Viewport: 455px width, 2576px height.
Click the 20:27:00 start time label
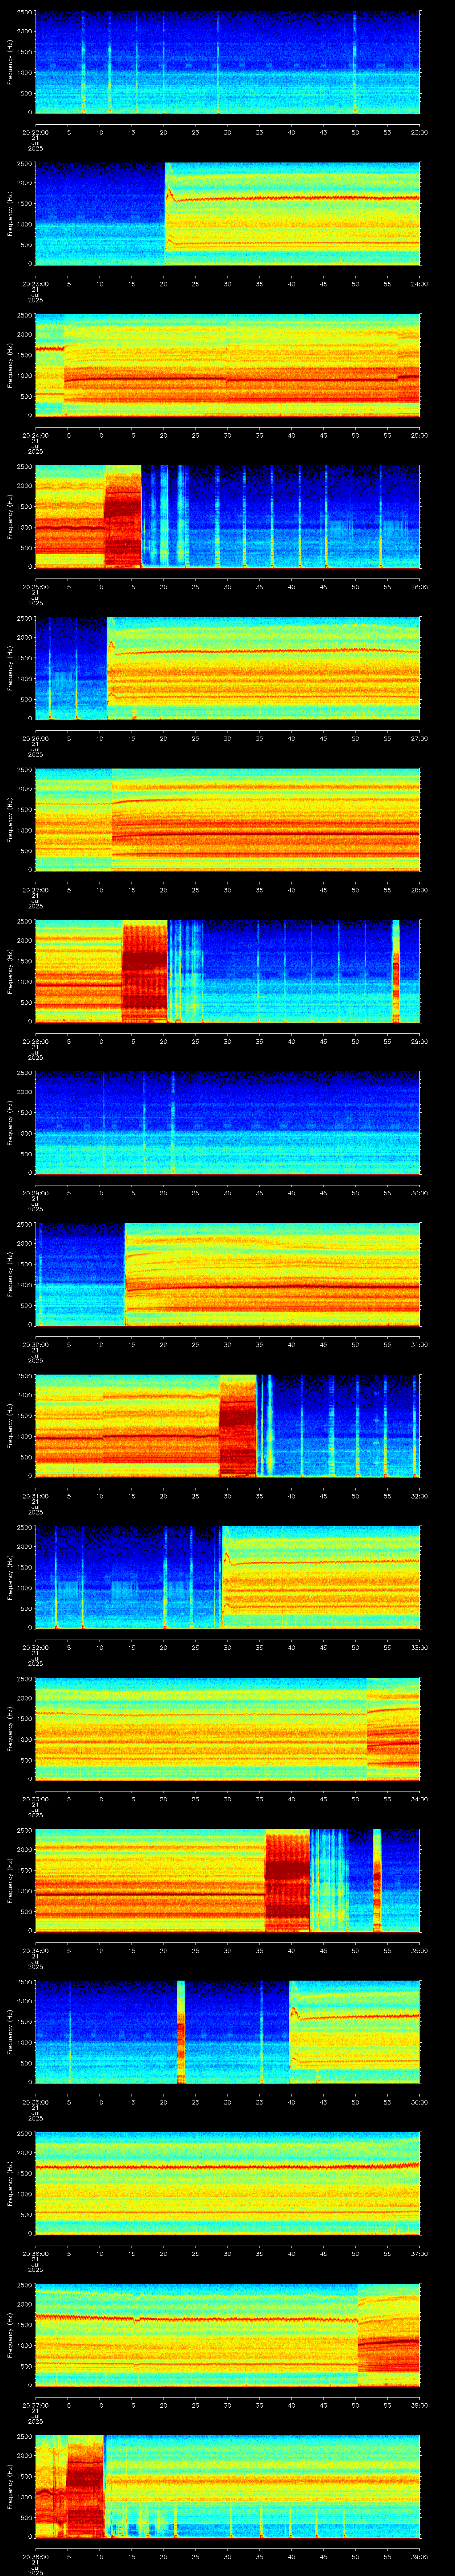coord(35,890)
